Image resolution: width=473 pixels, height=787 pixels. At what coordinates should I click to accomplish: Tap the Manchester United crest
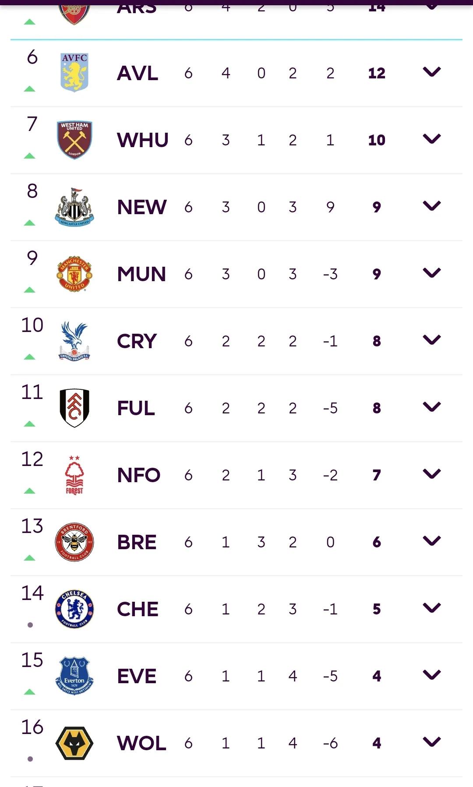click(x=74, y=274)
